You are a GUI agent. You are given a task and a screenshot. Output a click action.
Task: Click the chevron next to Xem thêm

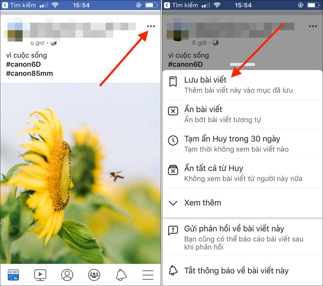click(x=173, y=203)
